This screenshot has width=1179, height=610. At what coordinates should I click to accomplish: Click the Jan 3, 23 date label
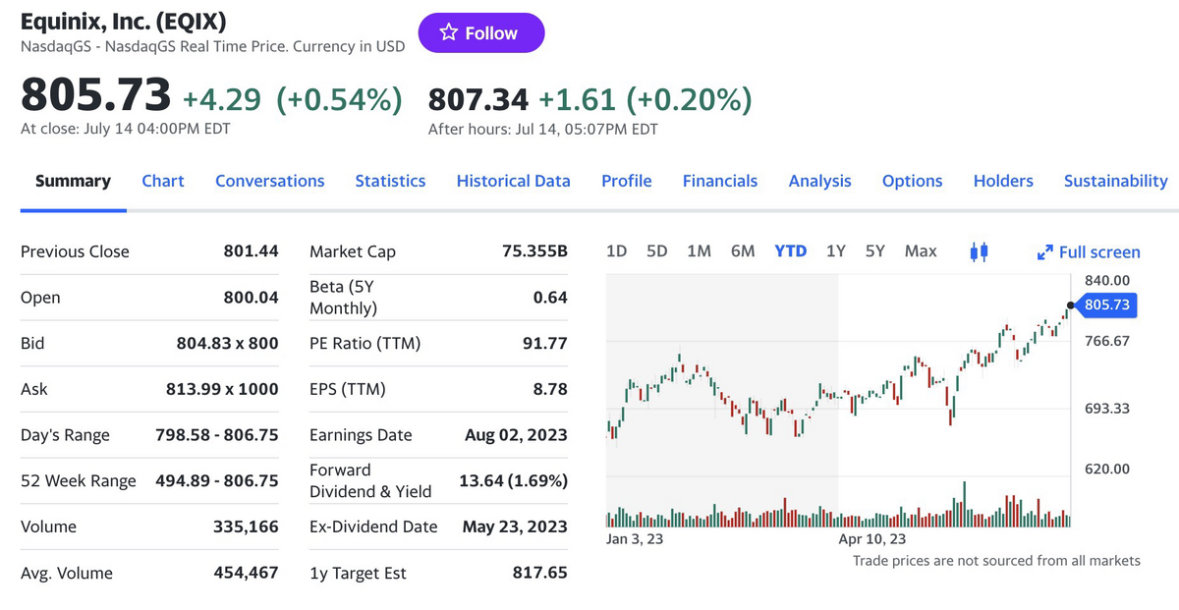tap(635, 539)
